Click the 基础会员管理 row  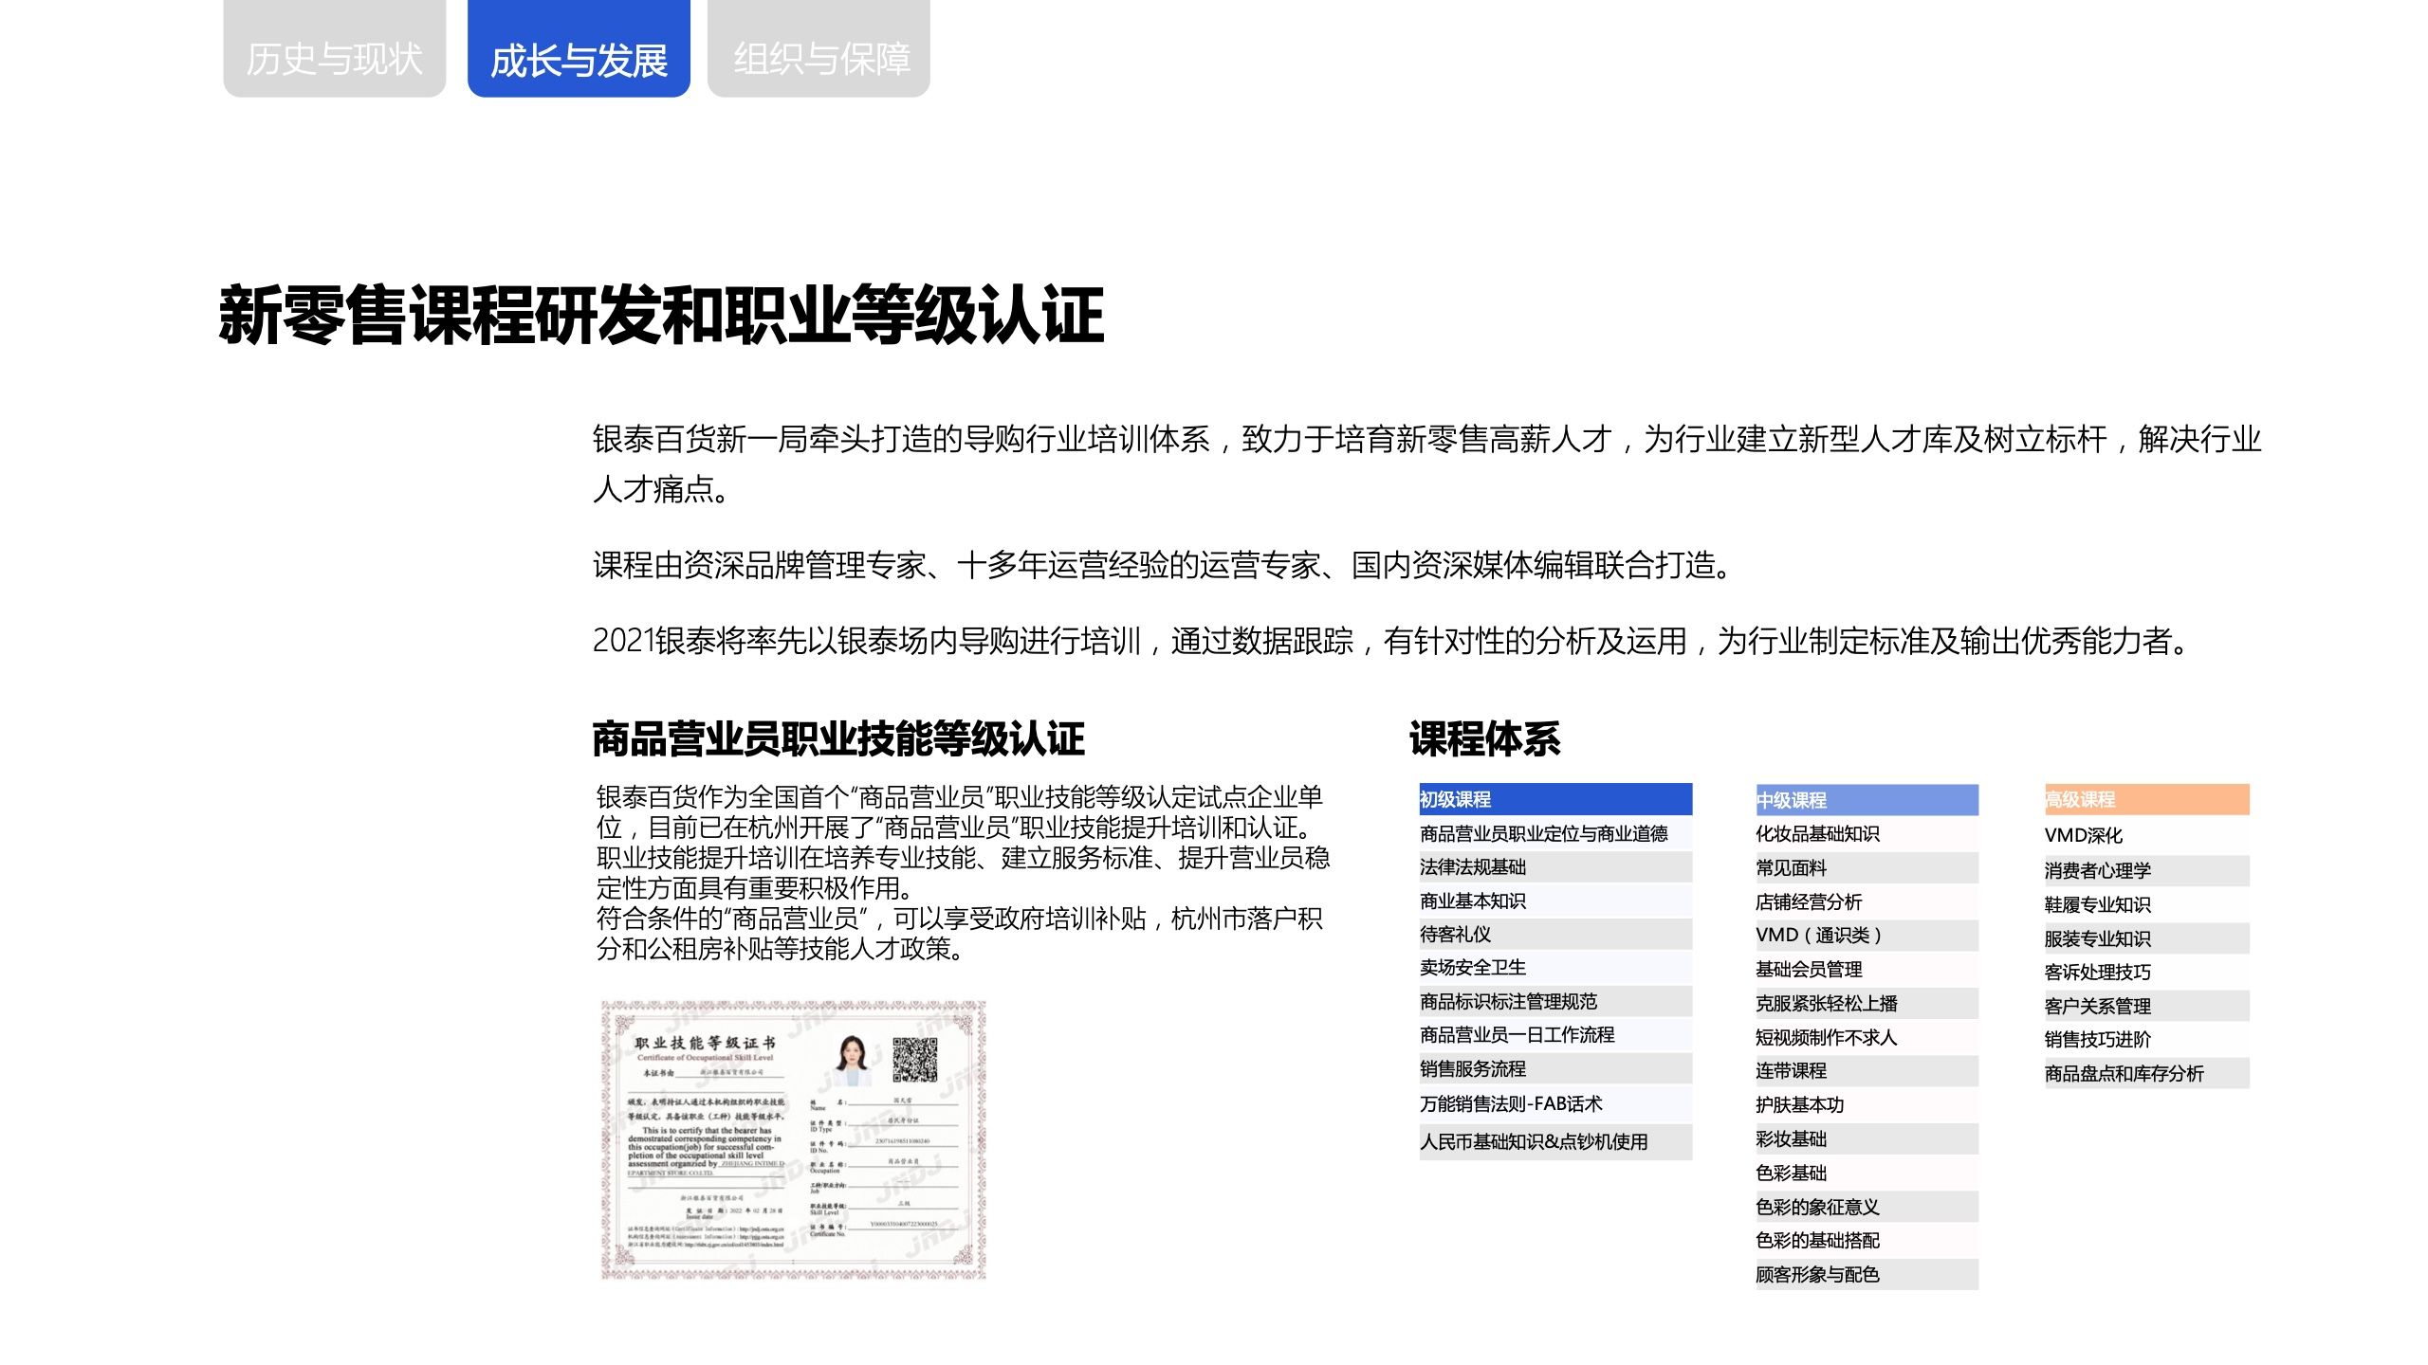[x=1867, y=969]
